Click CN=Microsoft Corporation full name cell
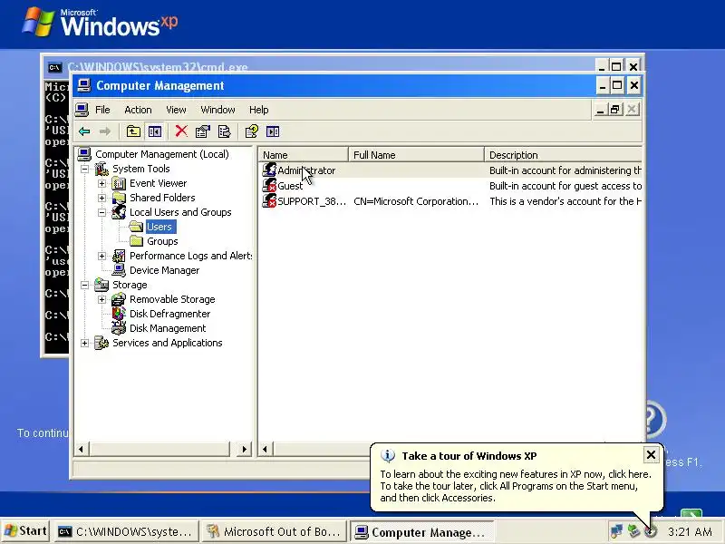 click(416, 201)
